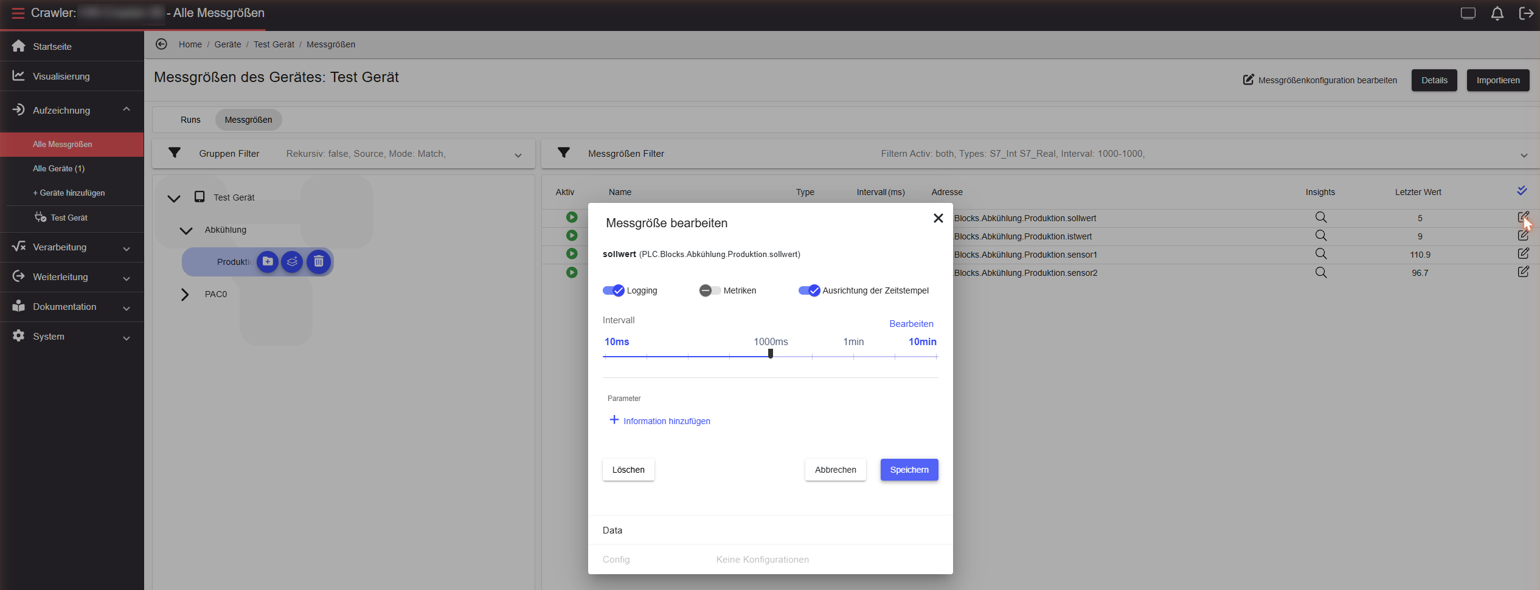Click the Messgrößen Filter funnel icon
The image size is (1540, 590).
[x=564, y=153]
